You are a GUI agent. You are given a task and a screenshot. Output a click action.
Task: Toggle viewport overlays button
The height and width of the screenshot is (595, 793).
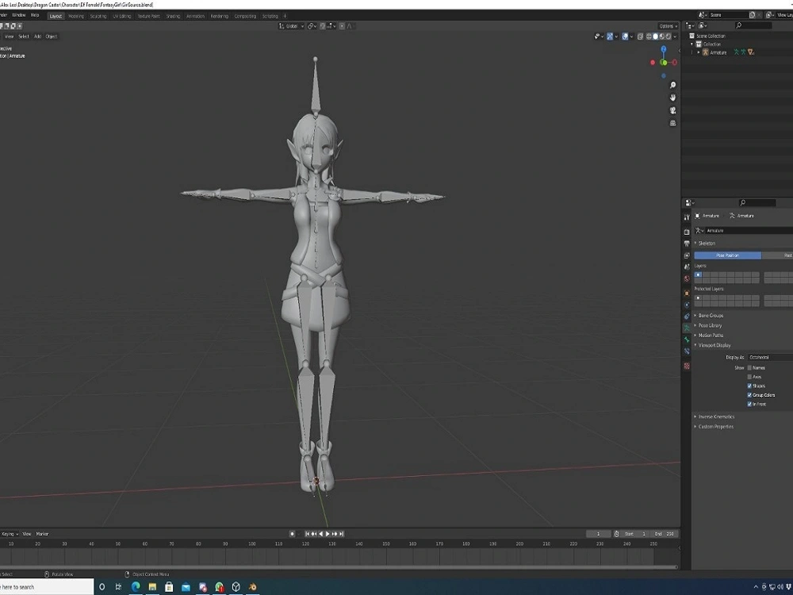point(625,36)
